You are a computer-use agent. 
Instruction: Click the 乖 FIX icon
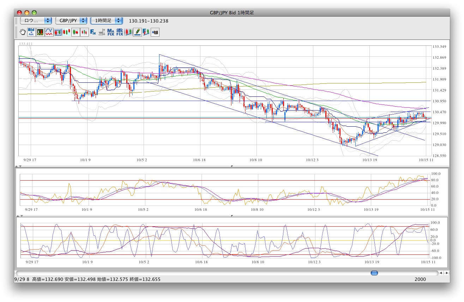point(120,32)
